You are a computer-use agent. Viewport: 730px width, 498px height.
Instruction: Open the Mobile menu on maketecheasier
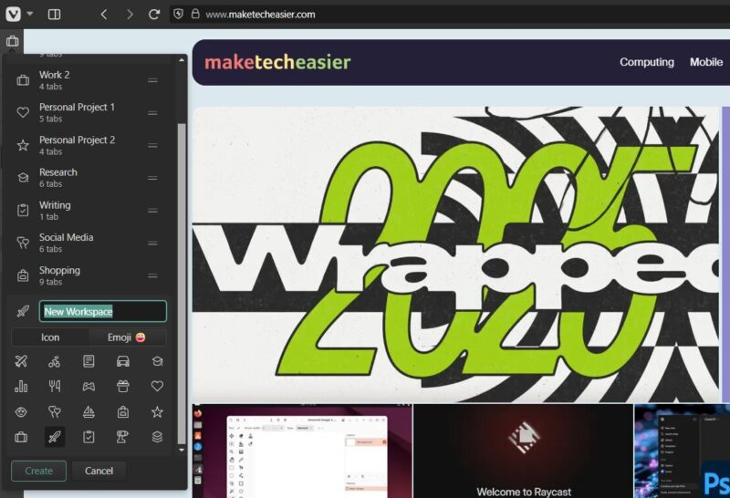(706, 62)
